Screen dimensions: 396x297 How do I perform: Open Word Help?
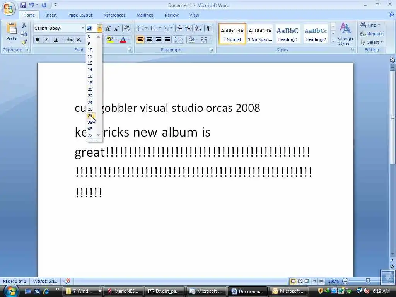pos(392,15)
